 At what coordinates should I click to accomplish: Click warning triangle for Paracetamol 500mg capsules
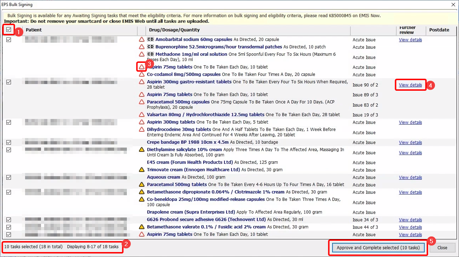142,102
